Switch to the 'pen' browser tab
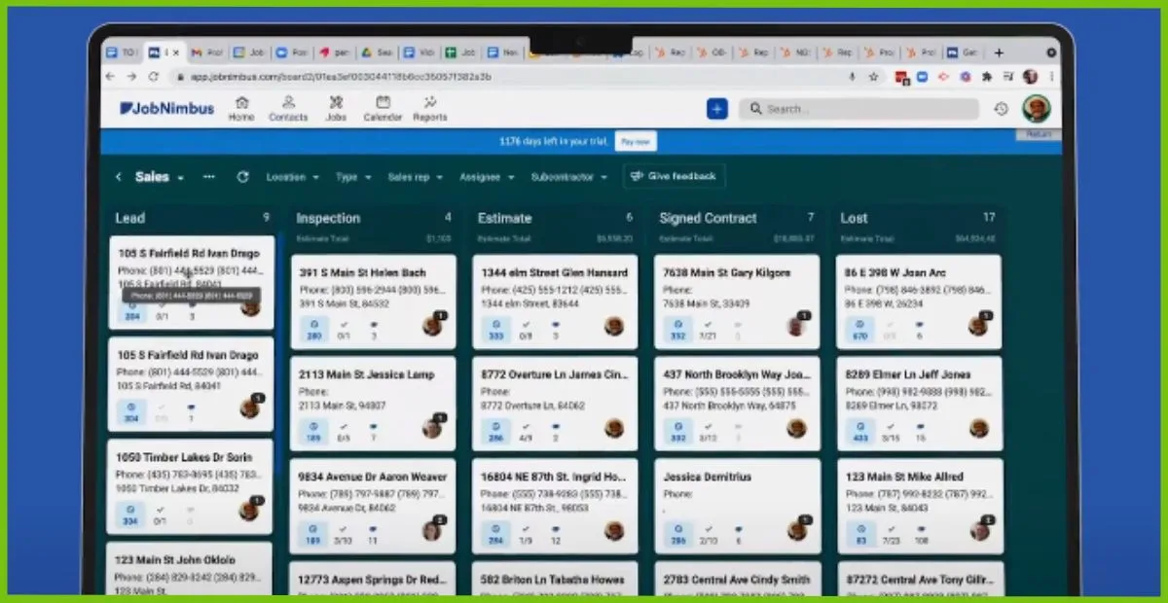1168x603 pixels. [334, 52]
